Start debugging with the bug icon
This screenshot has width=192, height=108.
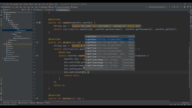point(172,7)
